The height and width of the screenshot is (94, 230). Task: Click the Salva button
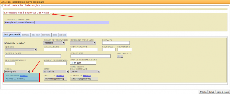pos(212,92)
